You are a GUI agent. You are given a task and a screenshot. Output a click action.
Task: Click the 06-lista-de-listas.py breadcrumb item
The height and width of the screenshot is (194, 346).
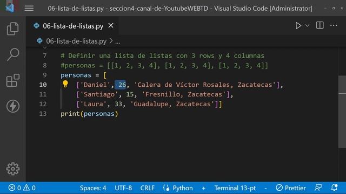[76, 41]
